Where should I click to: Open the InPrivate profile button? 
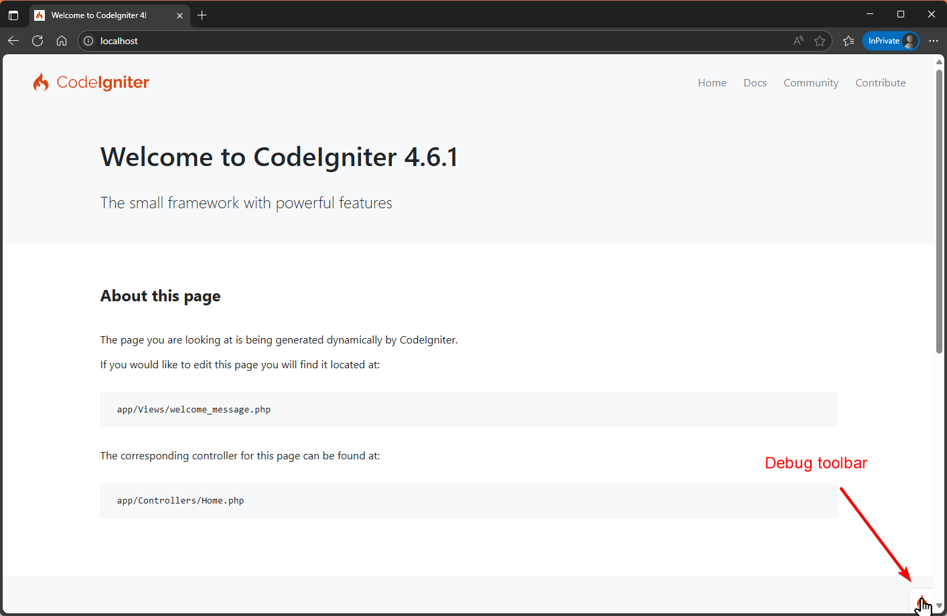point(891,41)
